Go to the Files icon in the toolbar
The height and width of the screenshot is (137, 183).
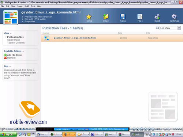click(x=140, y=17)
